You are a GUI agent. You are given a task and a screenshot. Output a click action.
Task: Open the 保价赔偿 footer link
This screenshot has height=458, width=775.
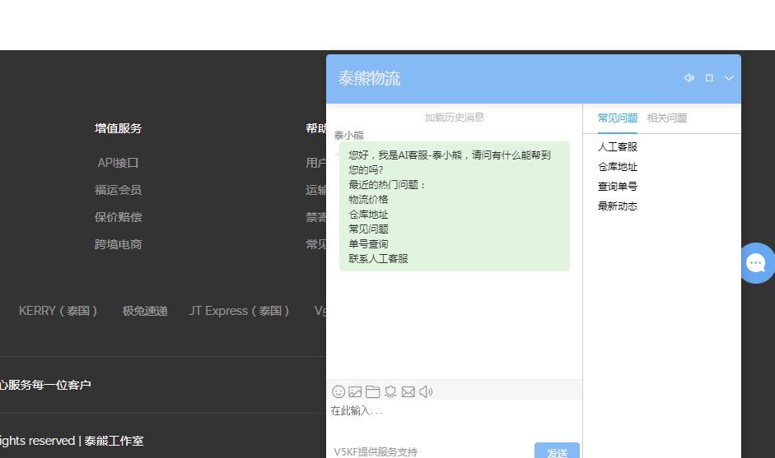(118, 216)
